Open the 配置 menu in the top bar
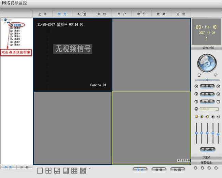The image size is (222, 178). (x=82, y=14)
